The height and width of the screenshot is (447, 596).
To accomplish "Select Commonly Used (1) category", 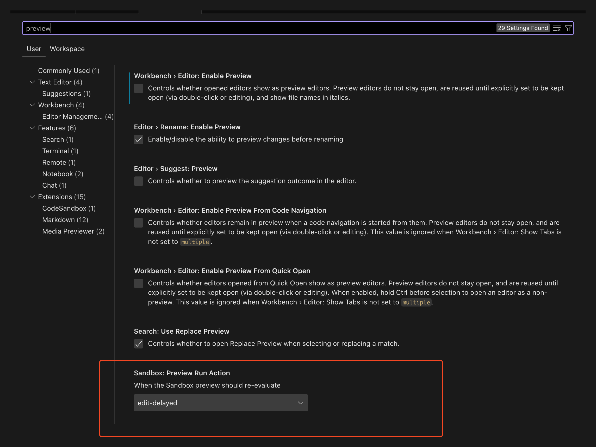I will (x=69, y=71).
